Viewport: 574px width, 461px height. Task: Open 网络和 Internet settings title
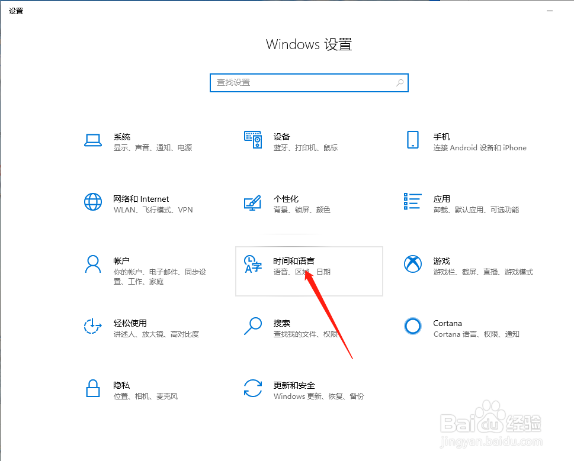pyautogui.click(x=141, y=199)
